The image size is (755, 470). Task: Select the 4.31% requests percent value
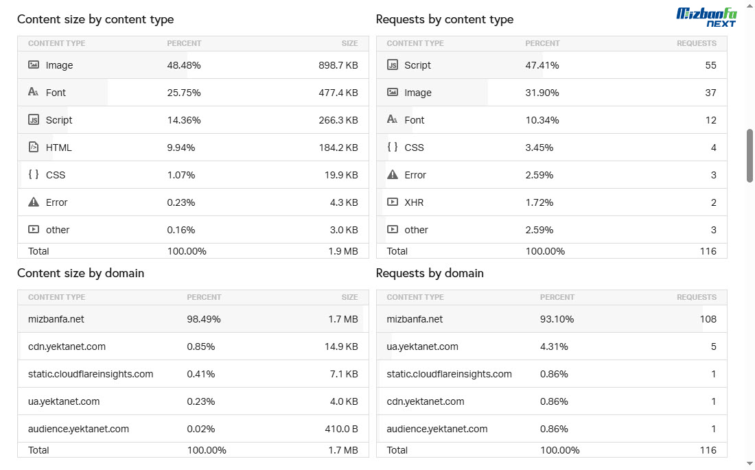pyautogui.click(x=554, y=346)
